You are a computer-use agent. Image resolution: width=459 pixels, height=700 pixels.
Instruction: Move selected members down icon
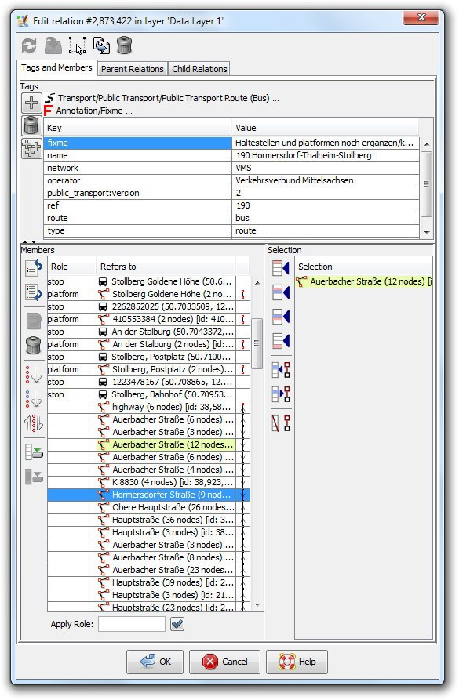coord(34,293)
